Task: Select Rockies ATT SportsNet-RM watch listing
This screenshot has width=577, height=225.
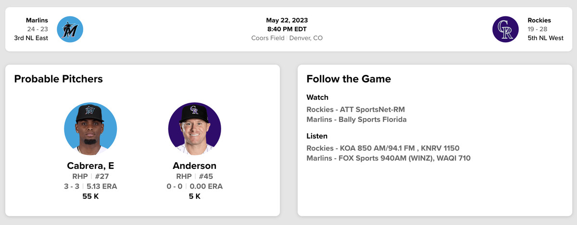Action: 355,110
